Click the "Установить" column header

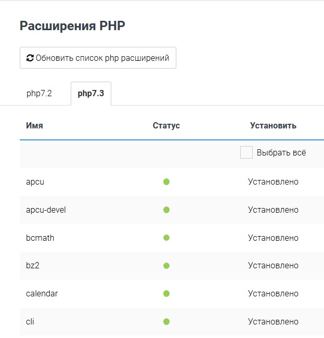click(x=273, y=125)
